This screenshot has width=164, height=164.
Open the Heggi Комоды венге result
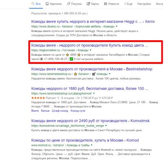click(x=93, y=22)
